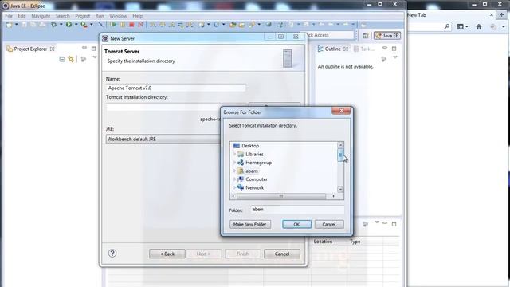Click the Resume debug icon
The image size is (510, 287).
[113, 25]
